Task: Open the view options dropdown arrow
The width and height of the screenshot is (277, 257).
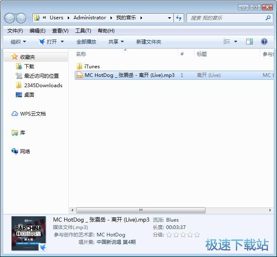Action: (235, 42)
